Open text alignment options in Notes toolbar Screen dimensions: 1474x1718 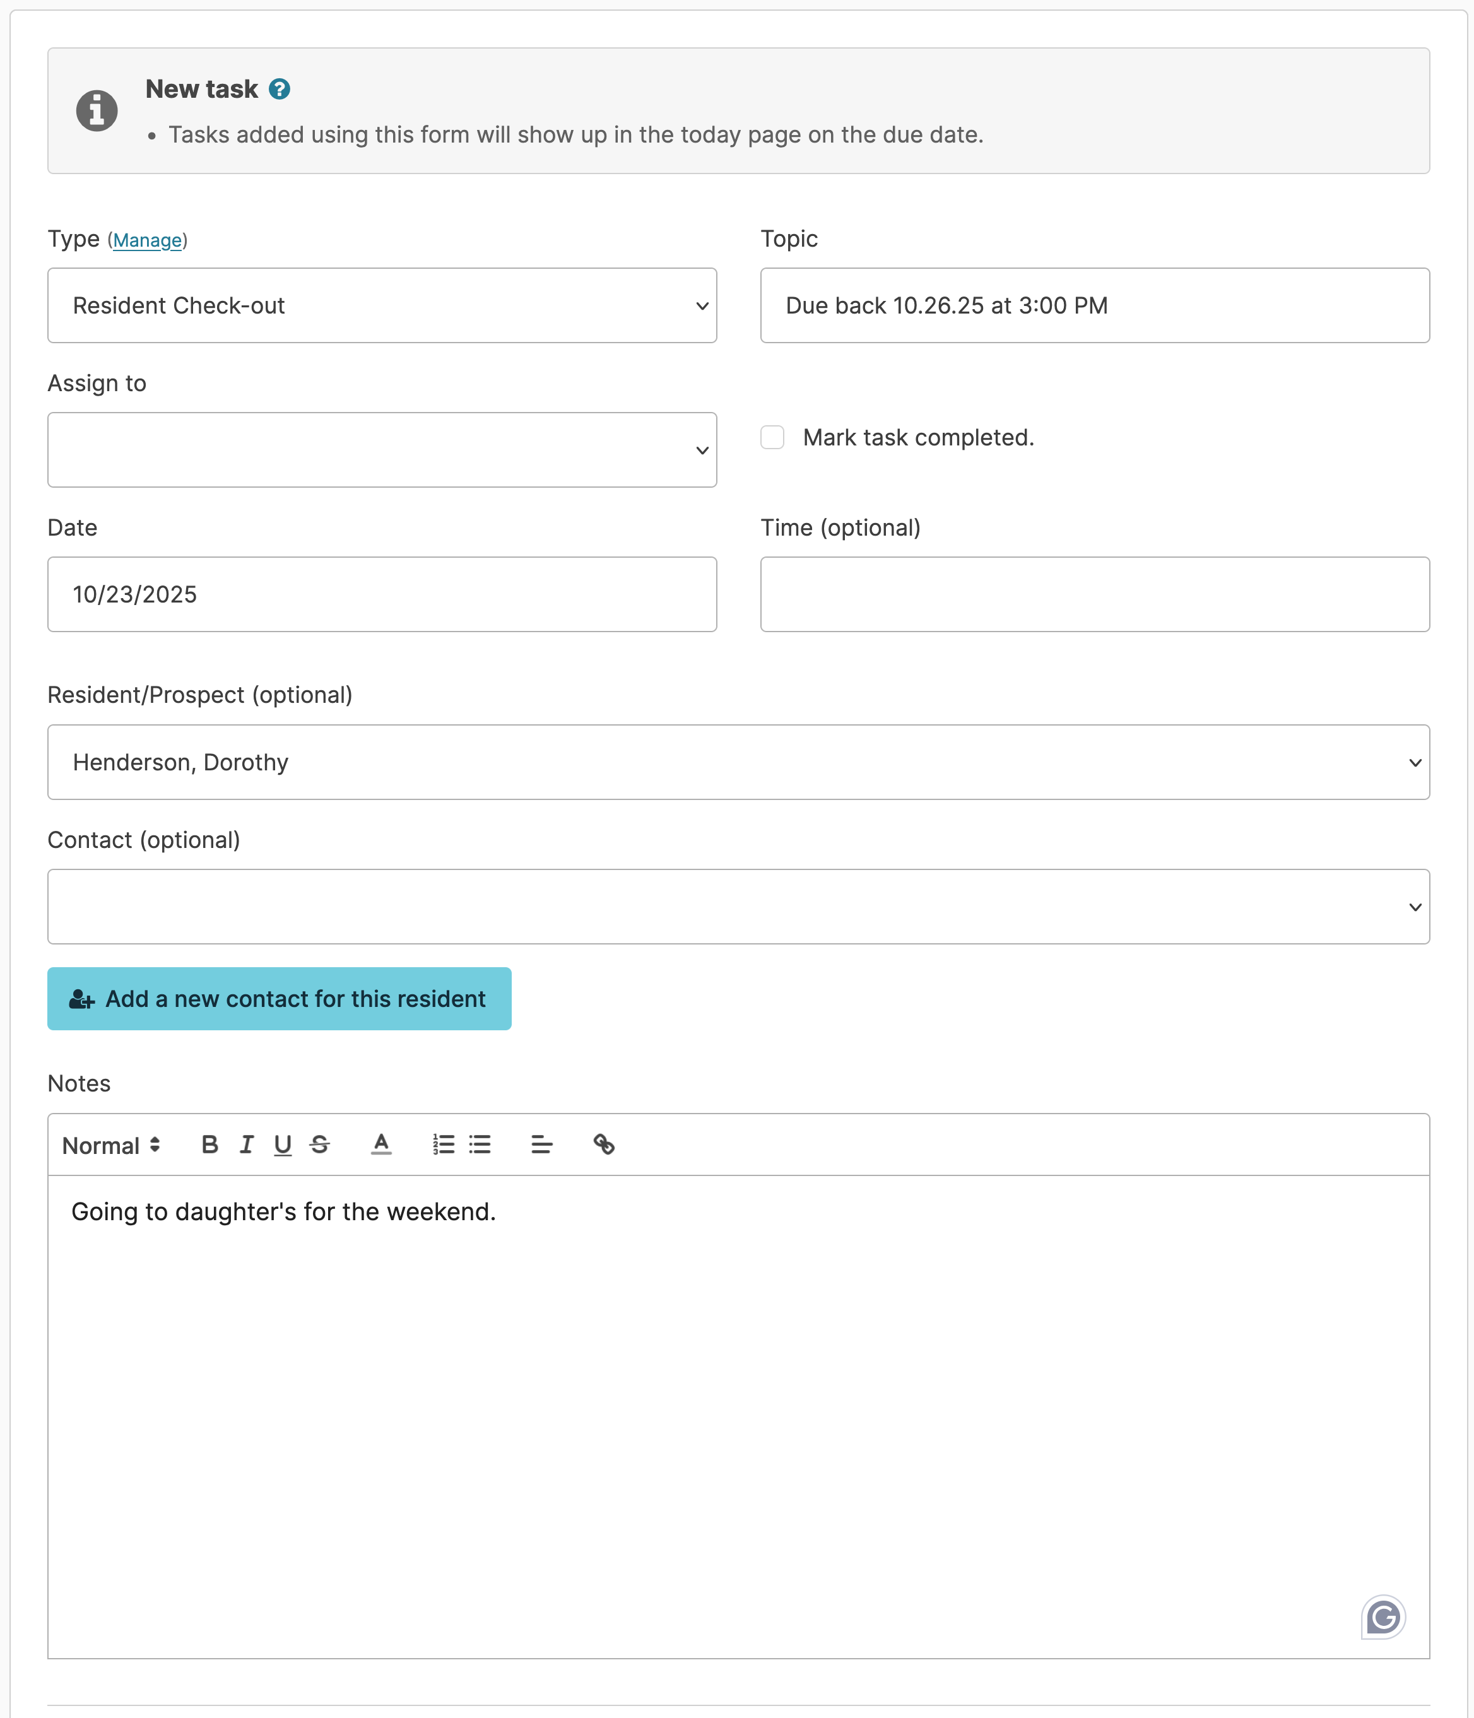point(541,1145)
